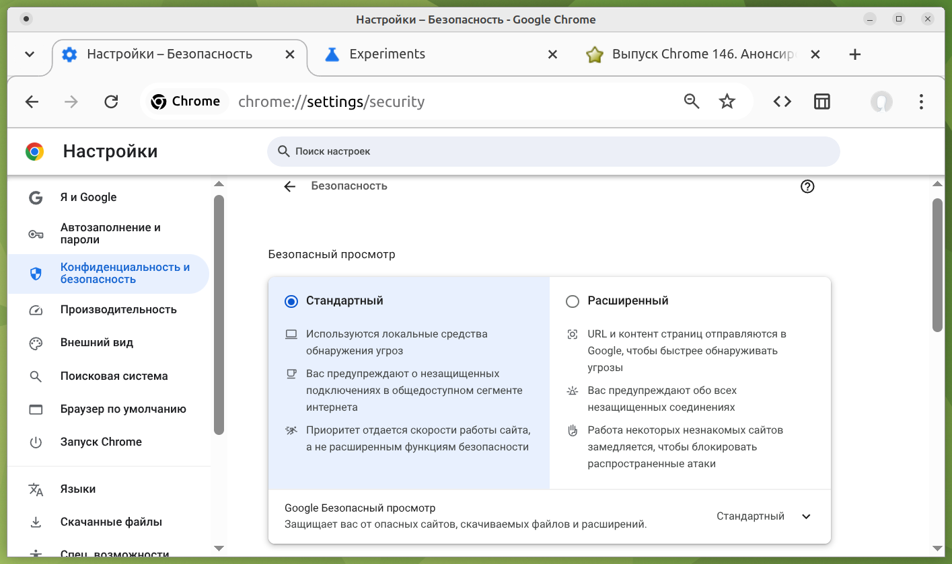Image resolution: width=952 pixels, height=564 pixels.
Task: Go back using arrow next to Безопасность
Action: (x=290, y=186)
